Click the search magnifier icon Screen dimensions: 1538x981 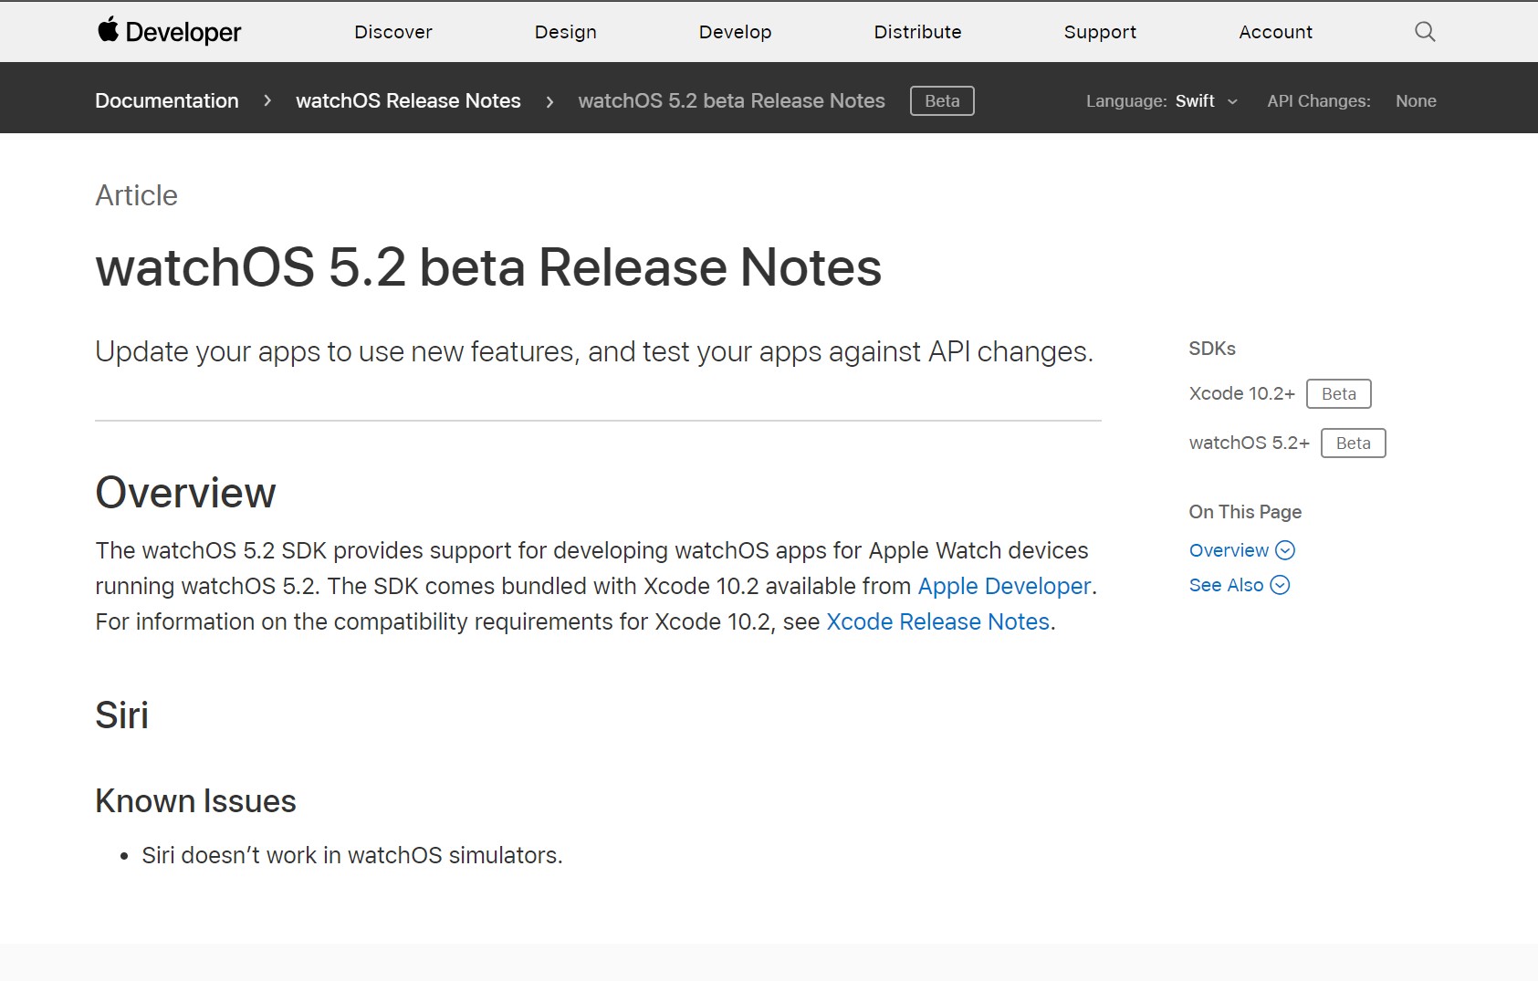point(1425,32)
